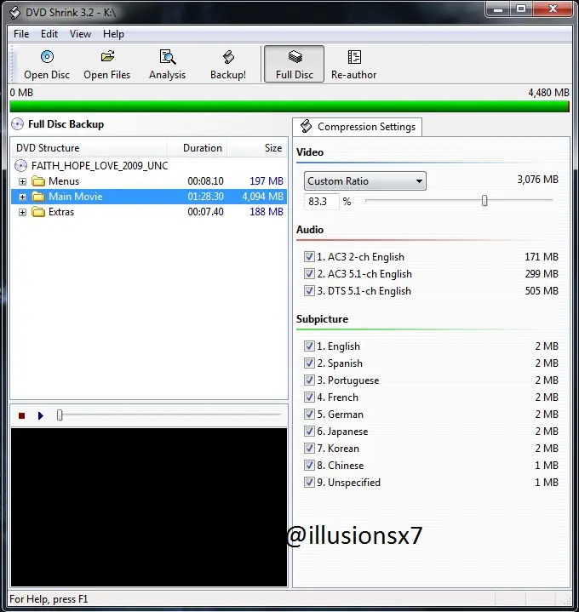This screenshot has height=612, width=579.
Task: Open the Edit menu
Action: (49, 34)
